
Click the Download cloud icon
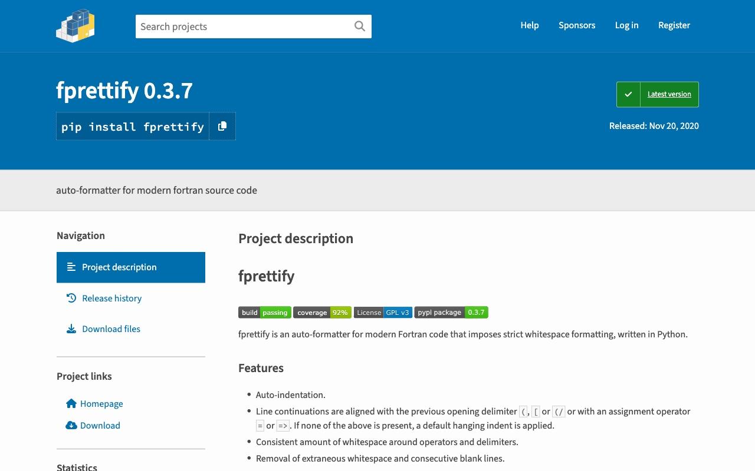point(71,425)
